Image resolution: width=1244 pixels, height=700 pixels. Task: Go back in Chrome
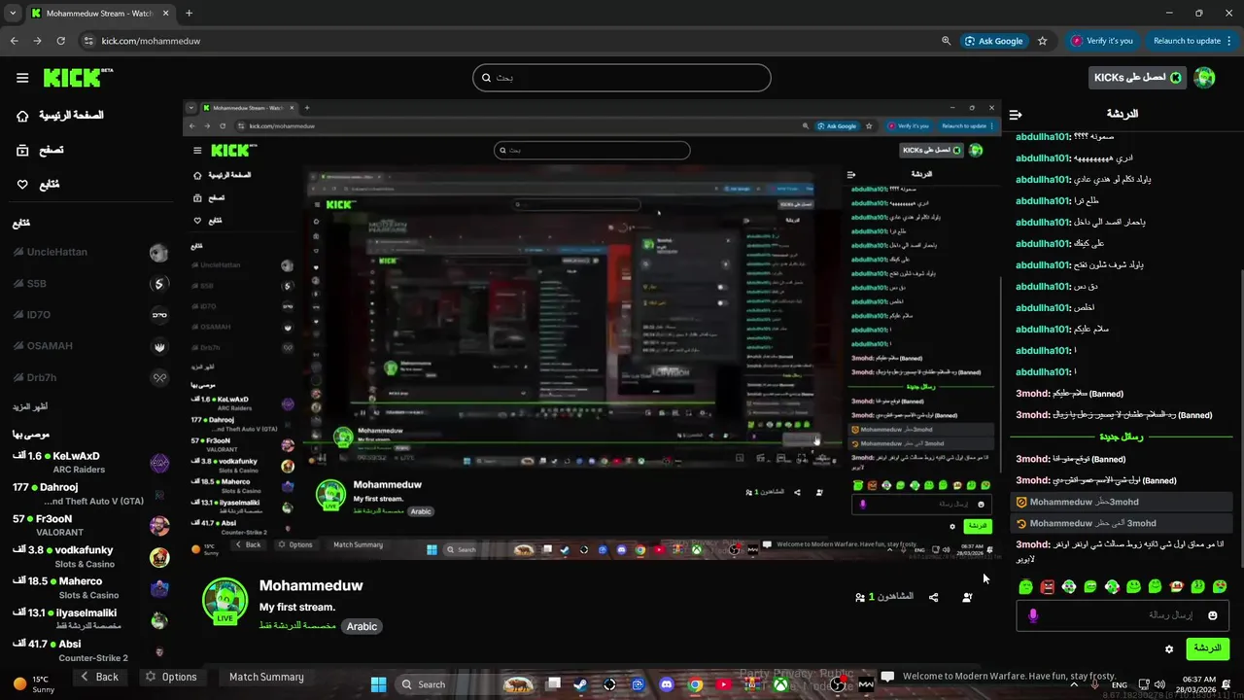pos(14,41)
